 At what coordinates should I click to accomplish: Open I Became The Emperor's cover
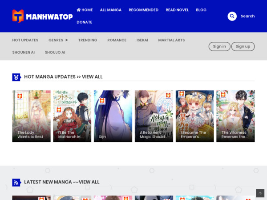pos(194,116)
